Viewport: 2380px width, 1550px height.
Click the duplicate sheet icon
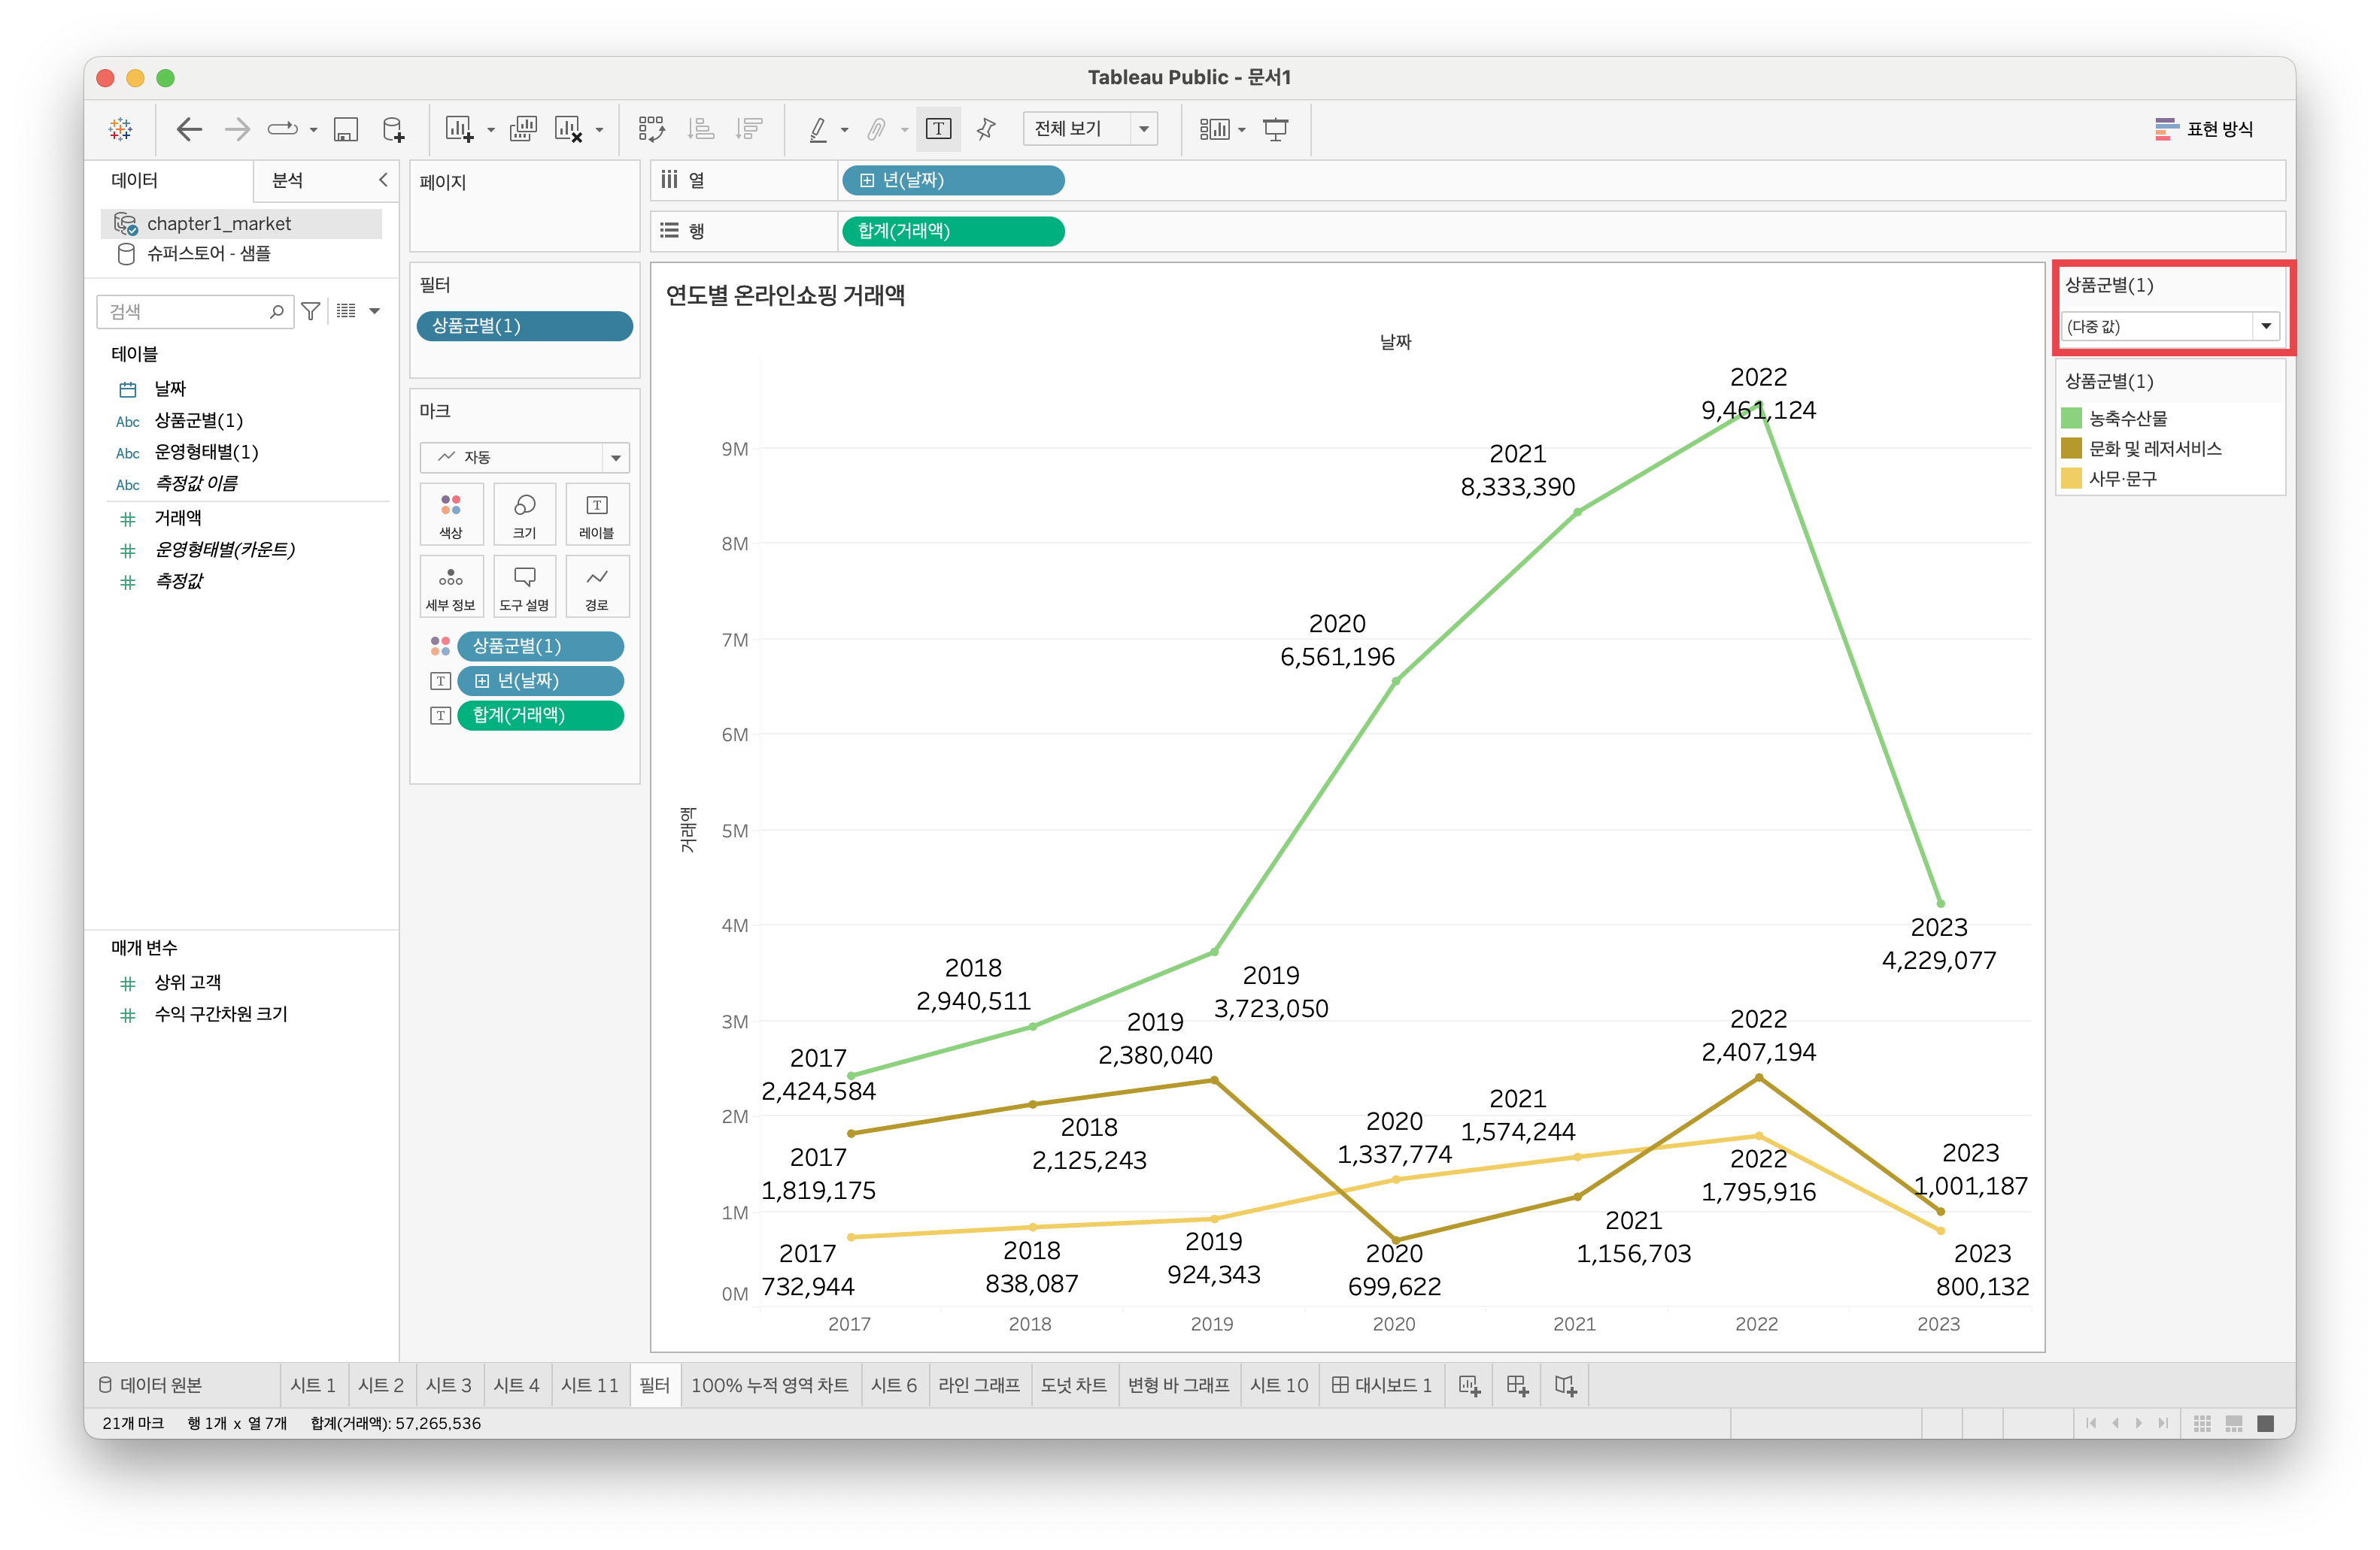[x=523, y=129]
